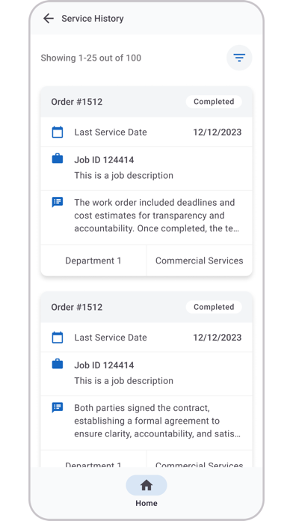Click briefcase icon in second order card
The width and height of the screenshot is (293, 521).
[x=58, y=364]
